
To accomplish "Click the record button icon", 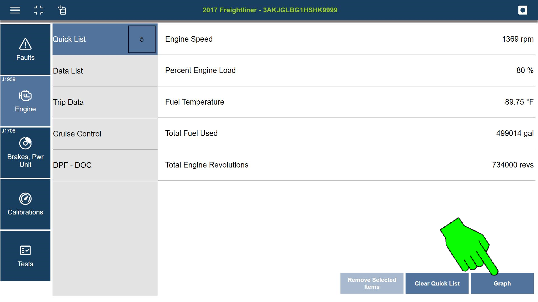I will (x=523, y=10).
